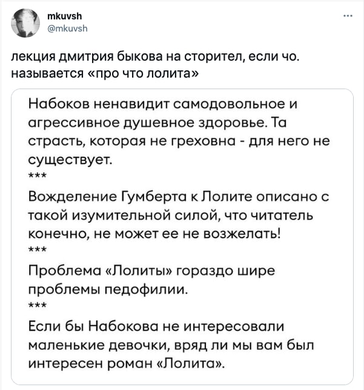Click the paragraph beginning «Если бы Набокова»
The image size is (364, 390).
[x=171, y=345]
